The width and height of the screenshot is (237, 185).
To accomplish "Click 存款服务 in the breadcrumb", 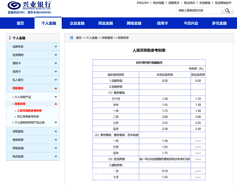I will click(x=108, y=38).
